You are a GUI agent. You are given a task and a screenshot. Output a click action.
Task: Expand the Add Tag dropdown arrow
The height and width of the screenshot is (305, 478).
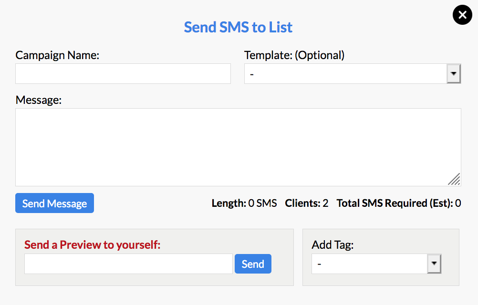434,264
